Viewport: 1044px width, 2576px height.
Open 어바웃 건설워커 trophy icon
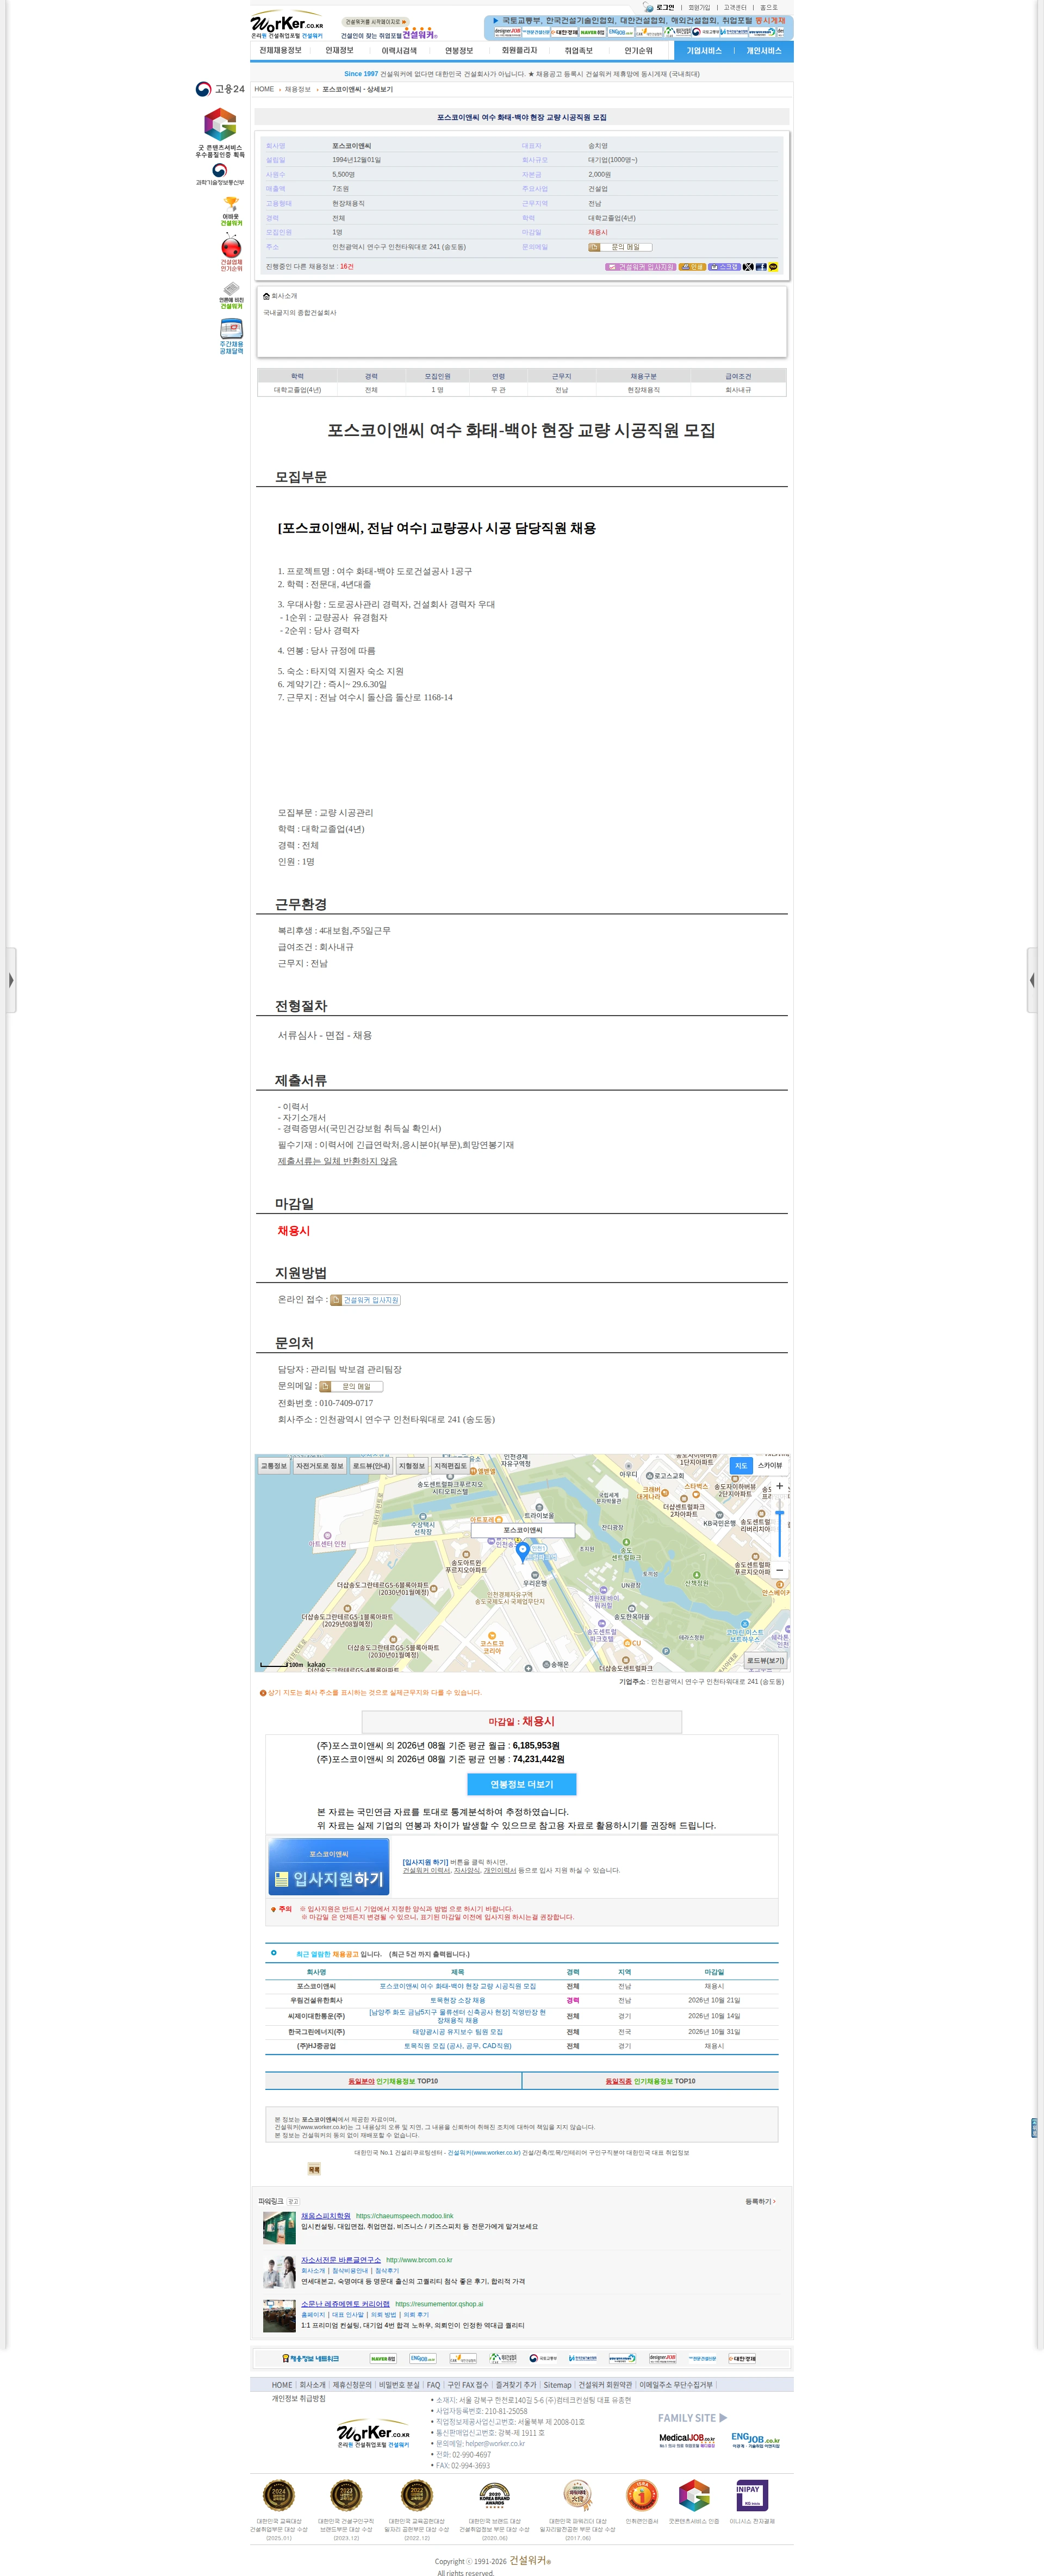pos(231,211)
